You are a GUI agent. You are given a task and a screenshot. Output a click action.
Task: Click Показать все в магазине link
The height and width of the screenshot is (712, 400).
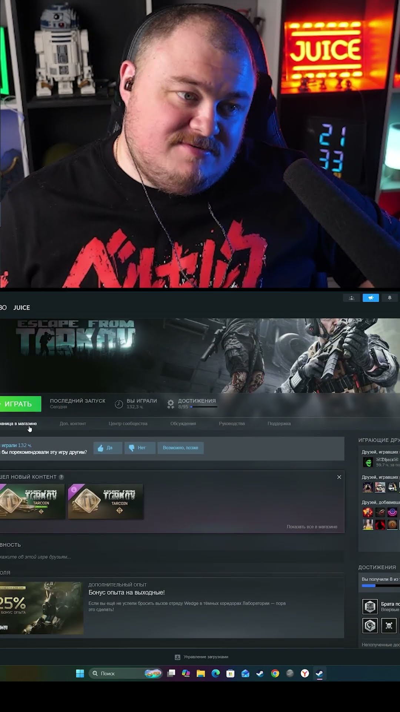[x=312, y=527]
